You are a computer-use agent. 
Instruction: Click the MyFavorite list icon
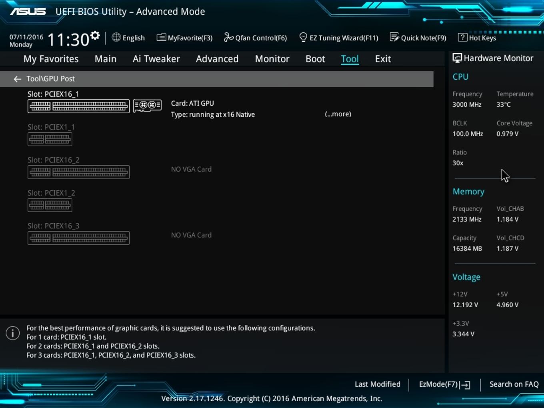click(161, 38)
